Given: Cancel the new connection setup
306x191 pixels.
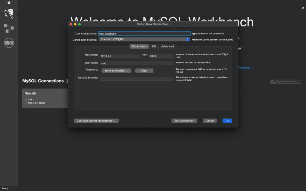Looking at the screenshot, I should [210, 121].
